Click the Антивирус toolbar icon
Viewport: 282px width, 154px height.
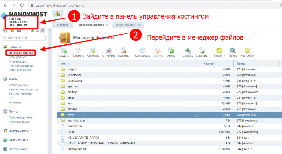(x=108, y=51)
